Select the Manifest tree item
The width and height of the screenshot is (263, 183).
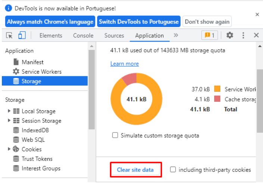pyautogui.click(x=45, y=62)
